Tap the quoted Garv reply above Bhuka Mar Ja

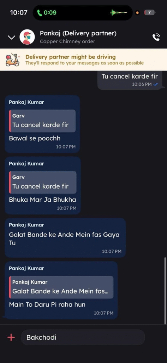(x=43, y=182)
